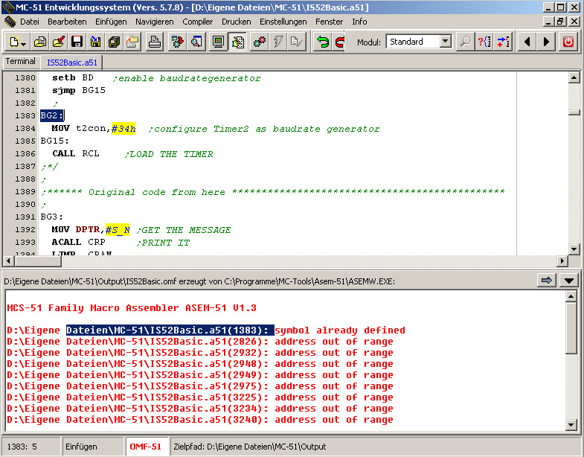
Task: Click the editor horizontal scroll-right arrow
Action: click(x=562, y=261)
